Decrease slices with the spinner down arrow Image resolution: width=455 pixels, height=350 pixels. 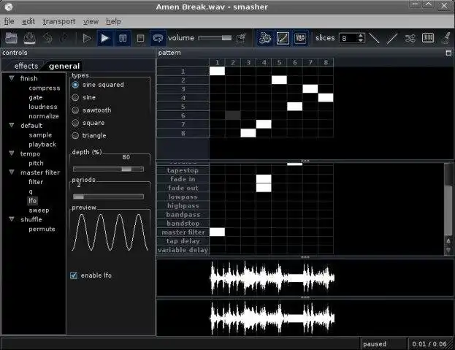pyautogui.click(x=361, y=40)
